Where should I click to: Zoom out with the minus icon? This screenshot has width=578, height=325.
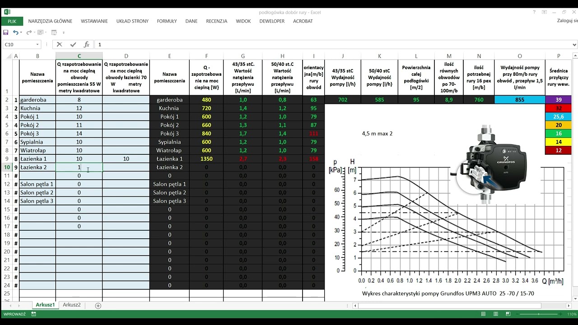518,314
